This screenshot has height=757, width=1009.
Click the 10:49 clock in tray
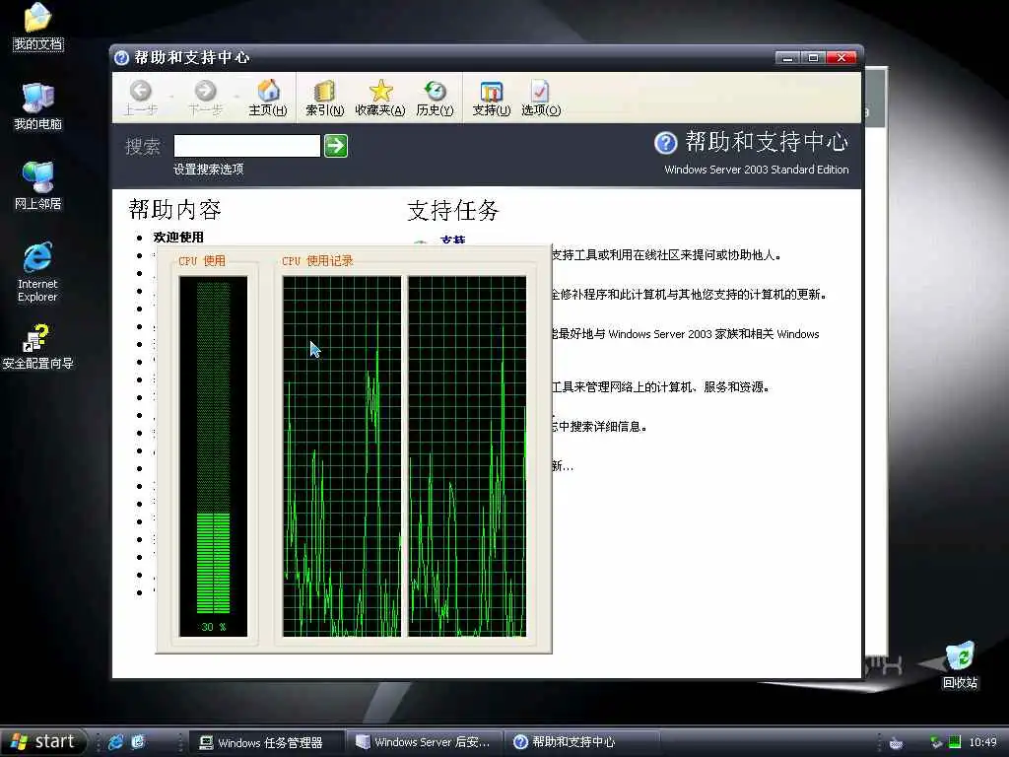tap(982, 742)
